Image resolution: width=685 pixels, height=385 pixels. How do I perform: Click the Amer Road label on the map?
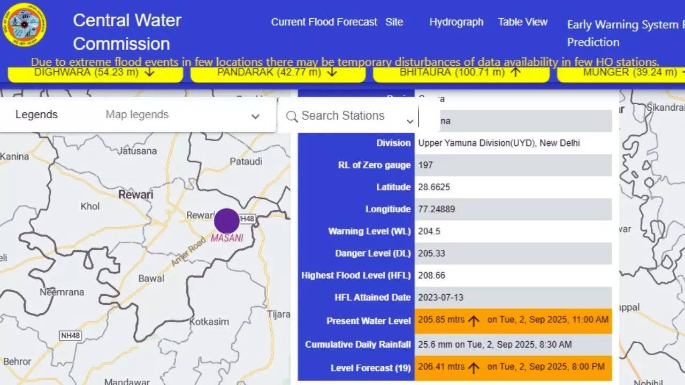tap(188, 252)
